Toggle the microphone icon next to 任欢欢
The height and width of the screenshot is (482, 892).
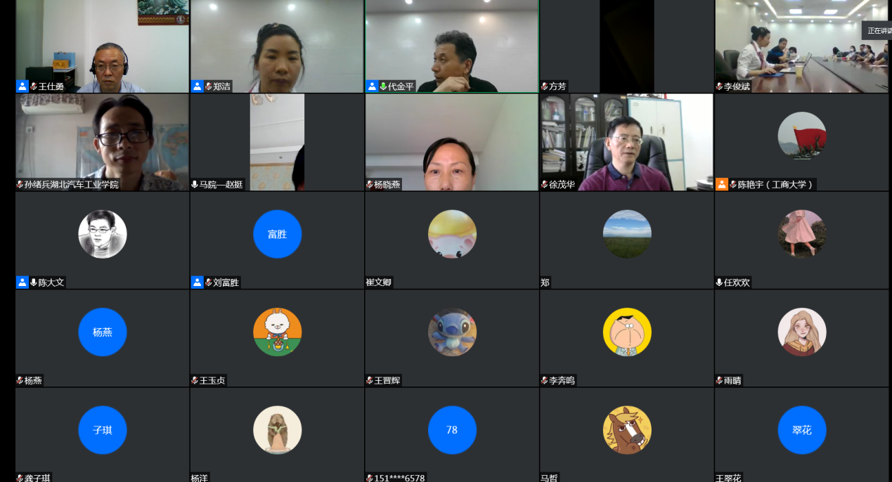pos(719,282)
